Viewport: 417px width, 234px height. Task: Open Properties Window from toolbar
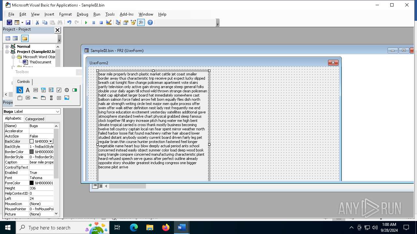point(125,22)
